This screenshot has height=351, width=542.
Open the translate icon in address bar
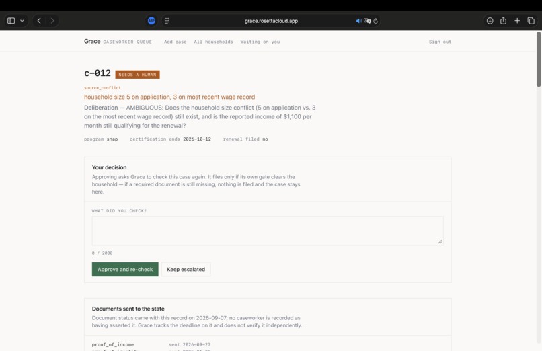[x=367, y=21]
